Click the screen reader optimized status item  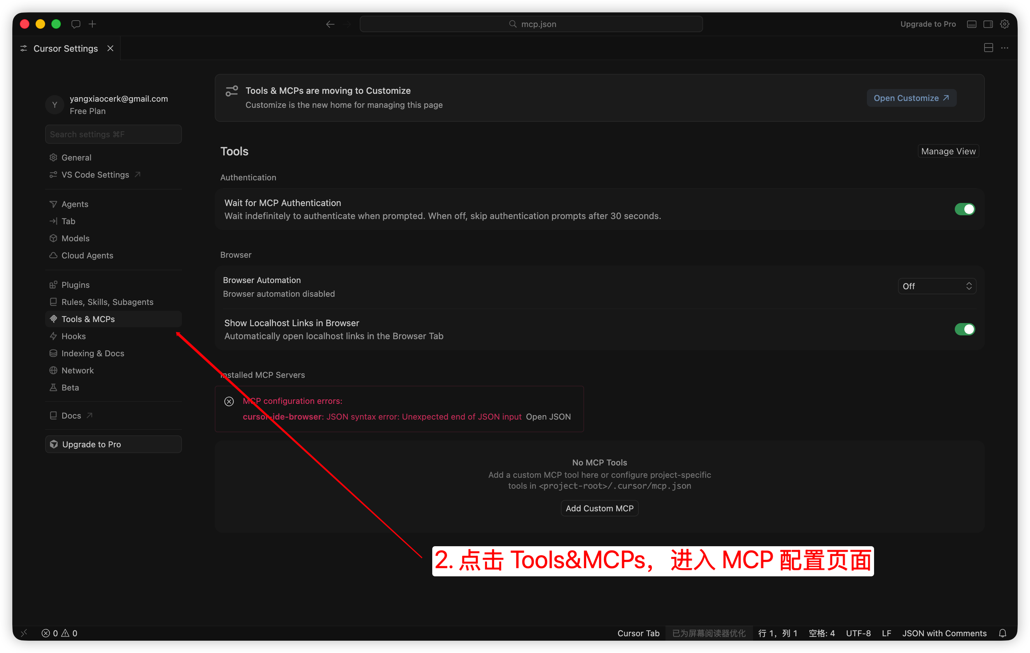(709, 633)
